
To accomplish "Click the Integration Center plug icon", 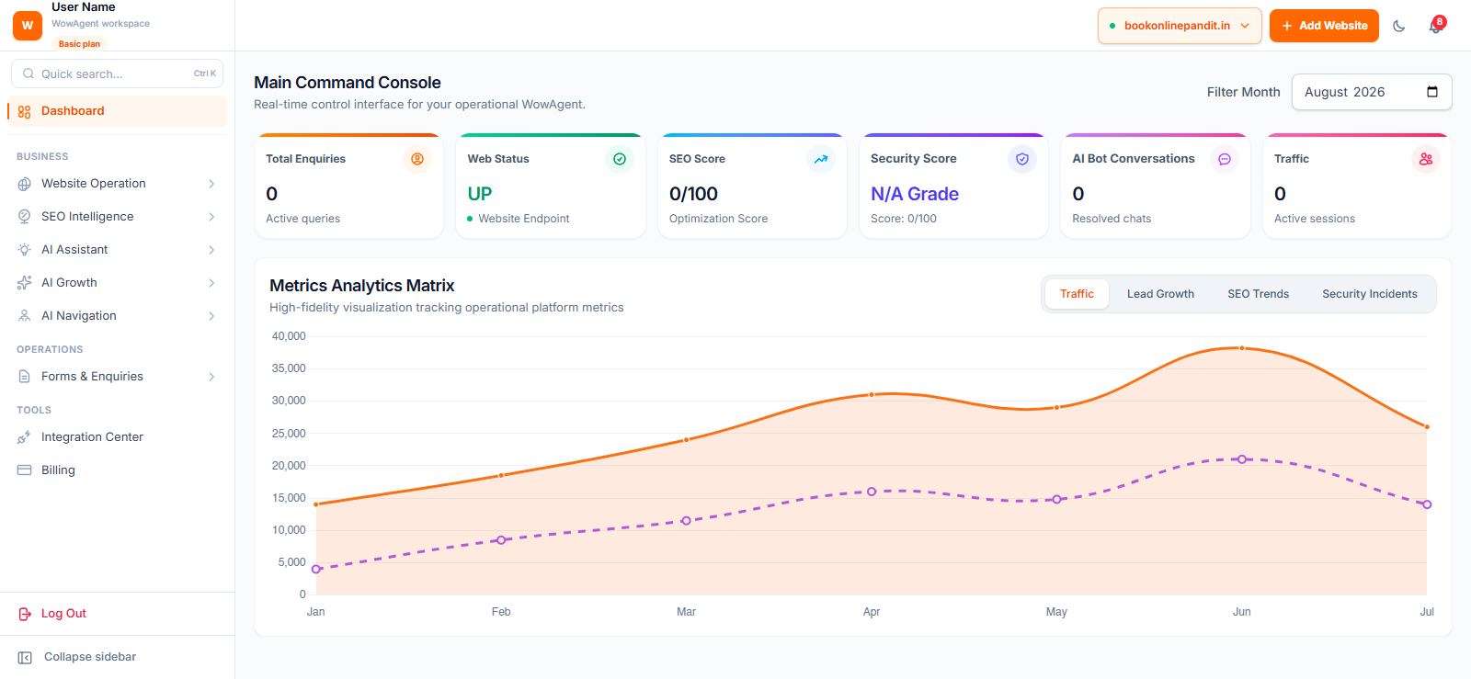I will 25,437.
